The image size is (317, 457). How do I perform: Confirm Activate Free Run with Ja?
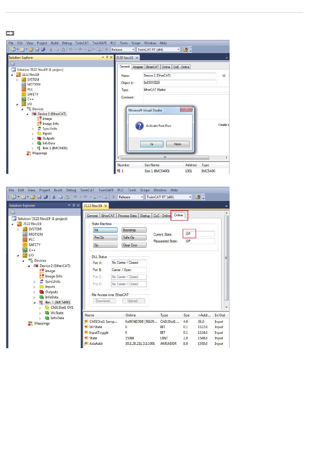click(x=151, y=144)
